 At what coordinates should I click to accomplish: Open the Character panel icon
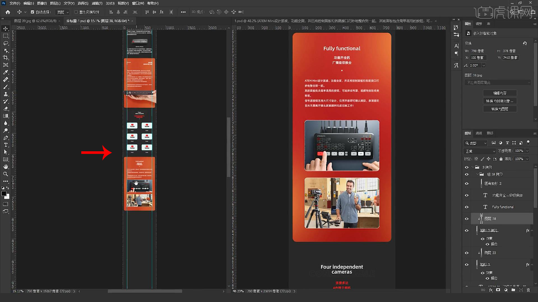point(456,46)
